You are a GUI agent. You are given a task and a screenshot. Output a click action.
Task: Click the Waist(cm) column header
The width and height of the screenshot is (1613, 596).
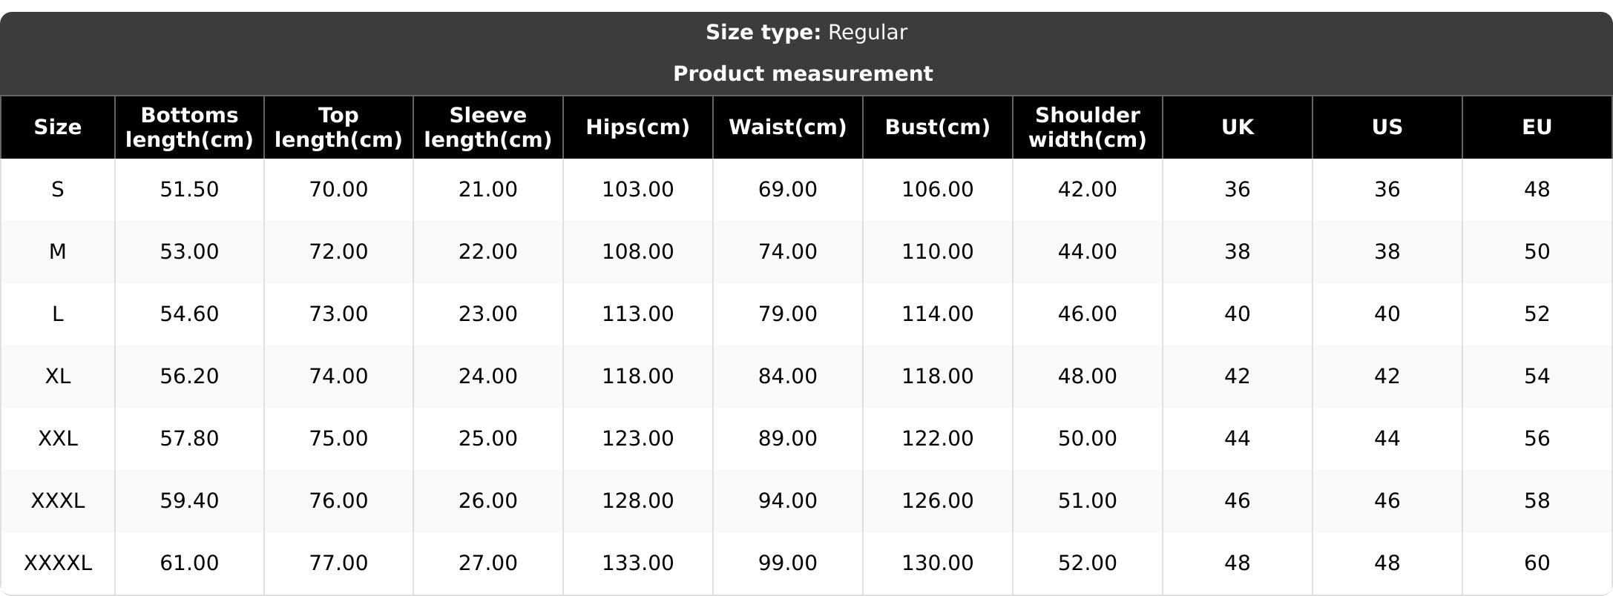coord(787,128)
